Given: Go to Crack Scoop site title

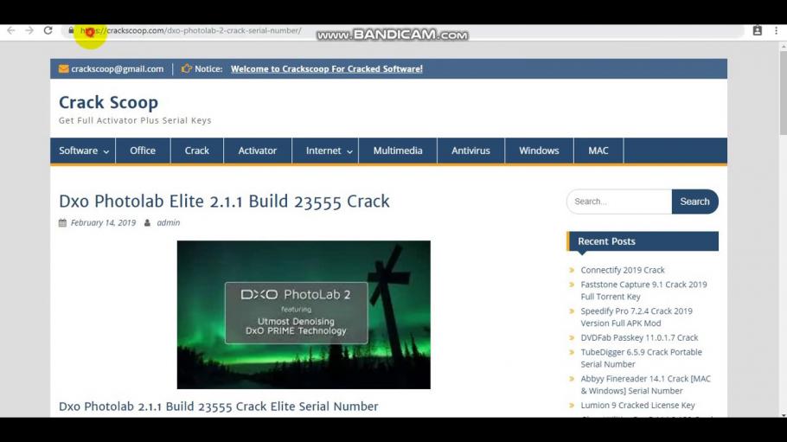Looking at the screenshot, I should point(108,102).
